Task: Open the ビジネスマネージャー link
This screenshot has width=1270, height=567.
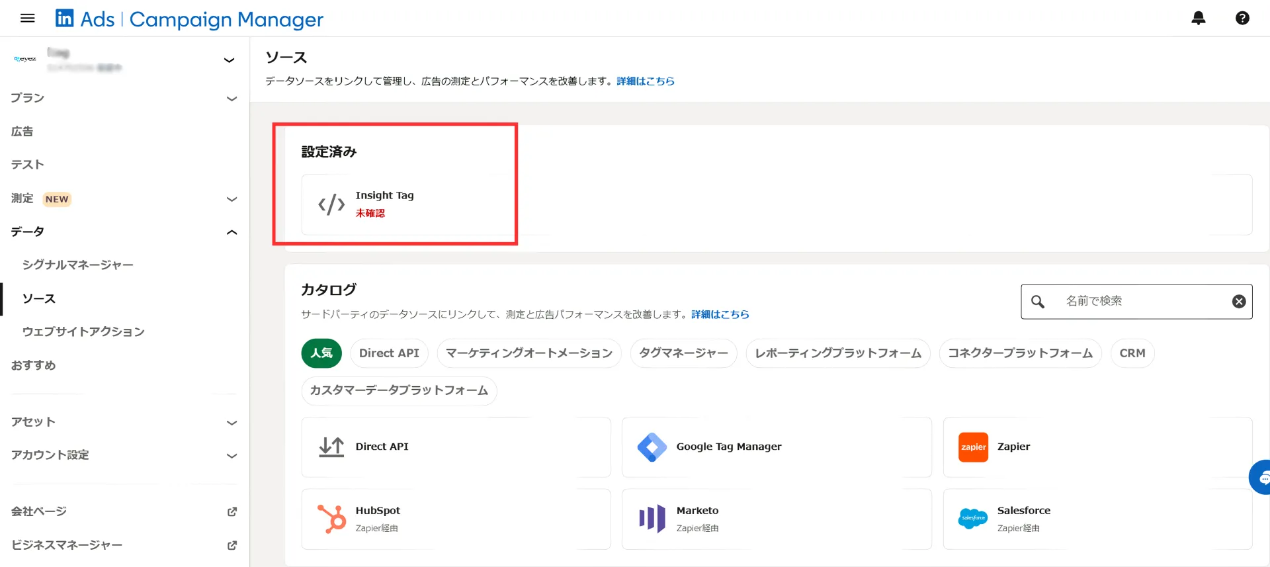Action: pyautogui.click(x=67, y=545)
